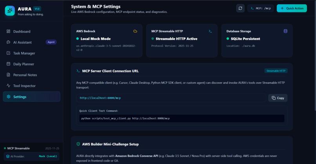Click the AI Provider stack icon in footer
Image resolution: width=316 pixels, height=164 pixels.
pos(8,156)
